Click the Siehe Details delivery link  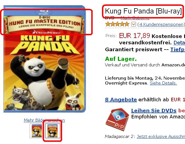tap(163, 83)
